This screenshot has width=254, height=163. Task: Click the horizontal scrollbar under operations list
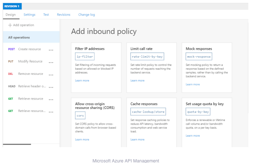(17, 144)
